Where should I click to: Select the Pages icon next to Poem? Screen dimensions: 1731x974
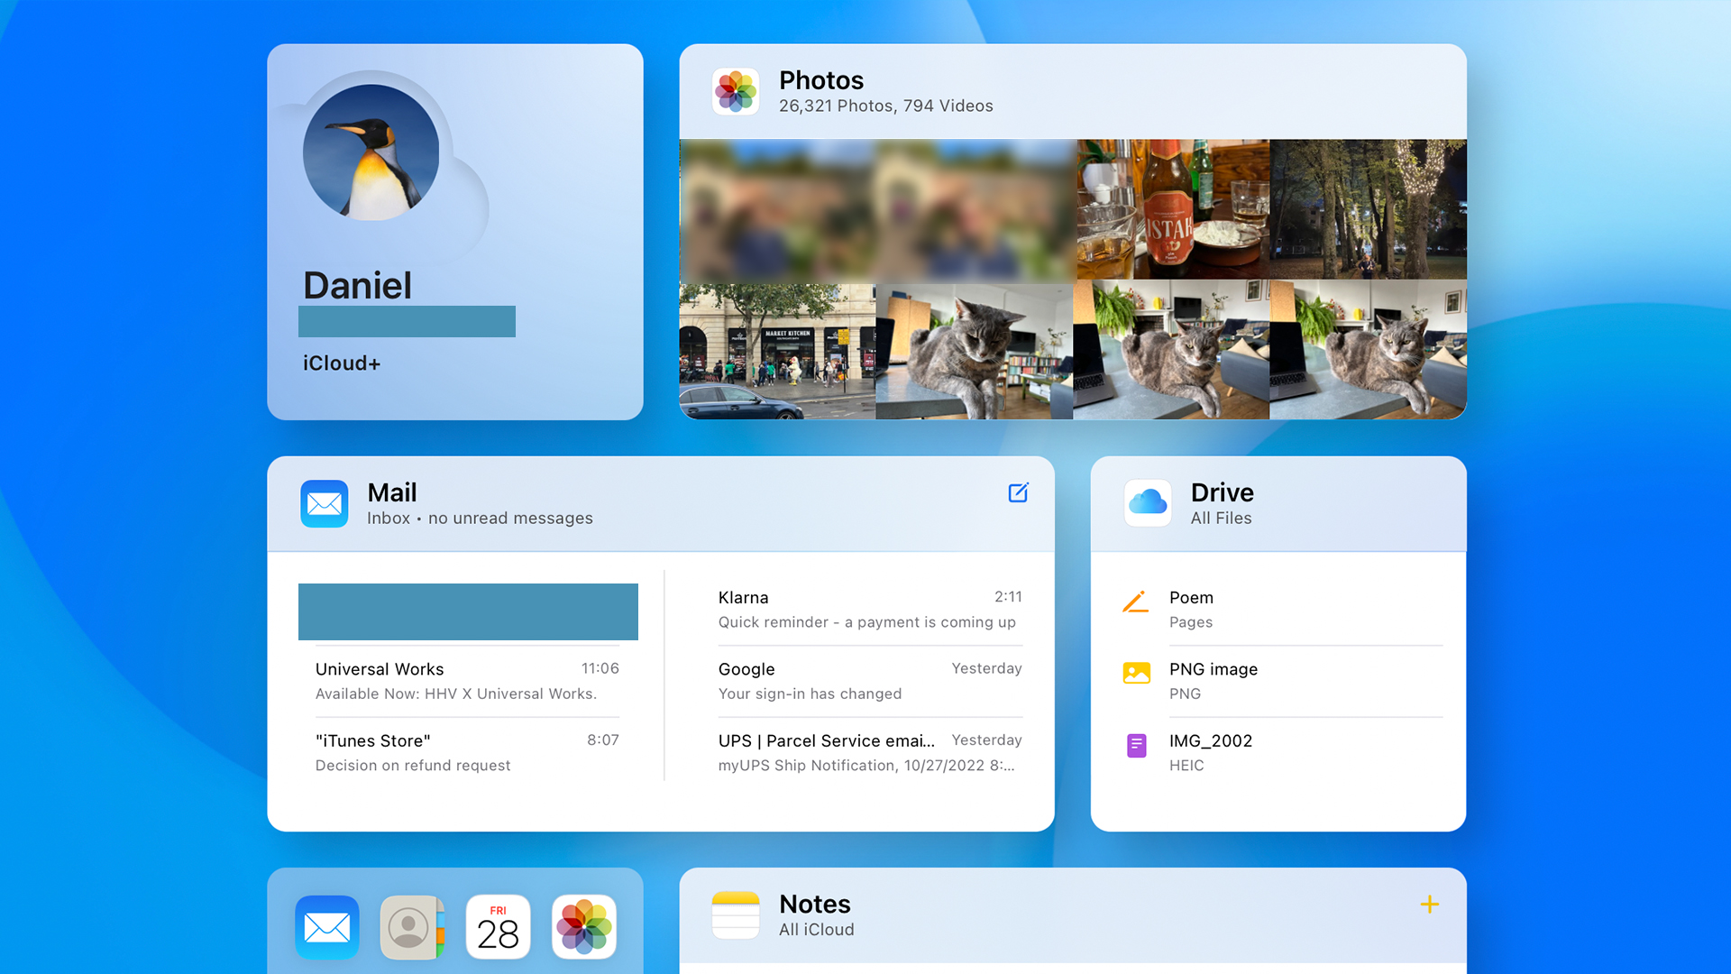point(1136,602)
